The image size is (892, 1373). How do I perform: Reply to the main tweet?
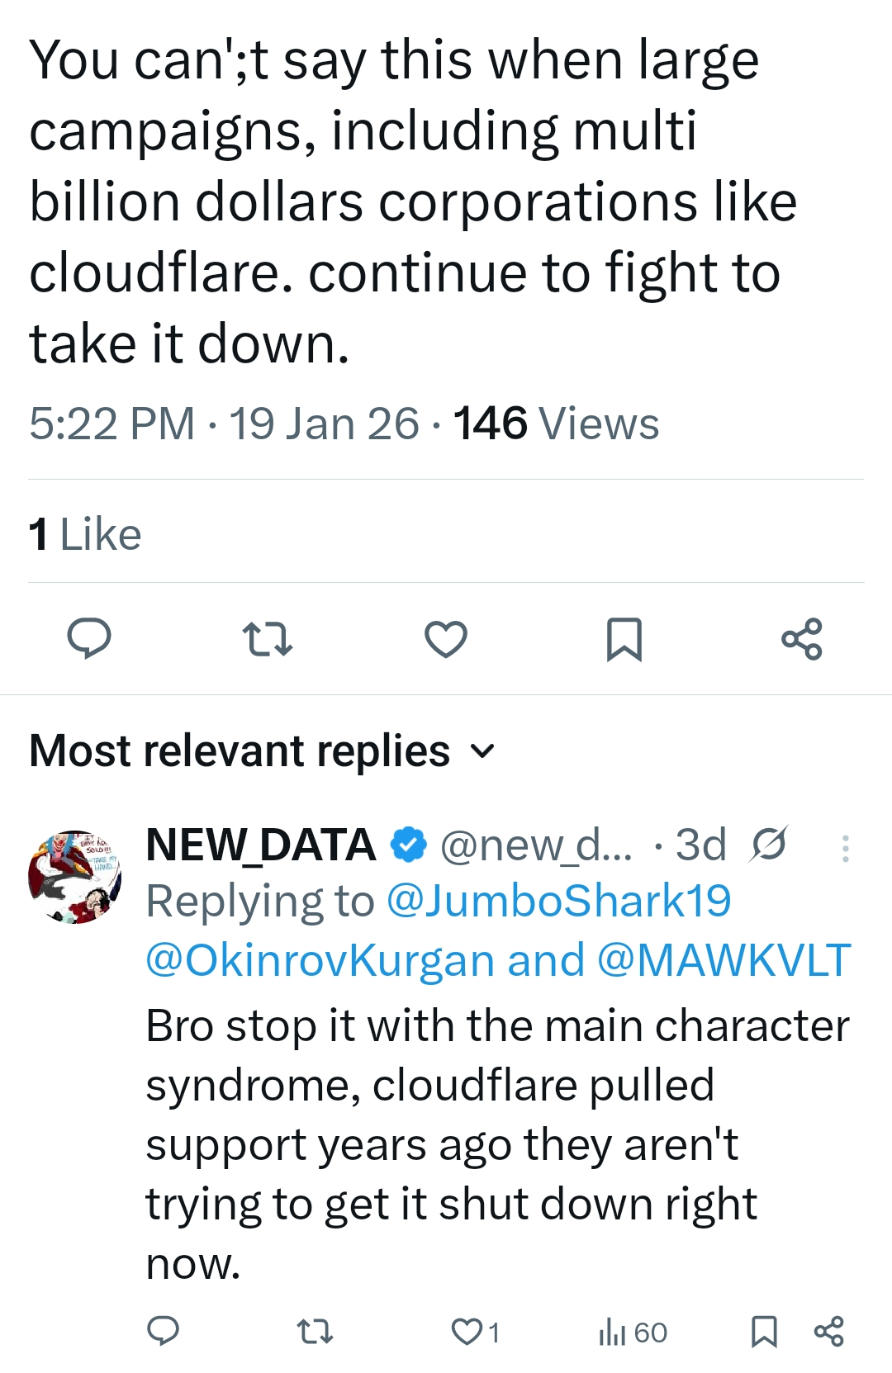click(x=89, y=638)
